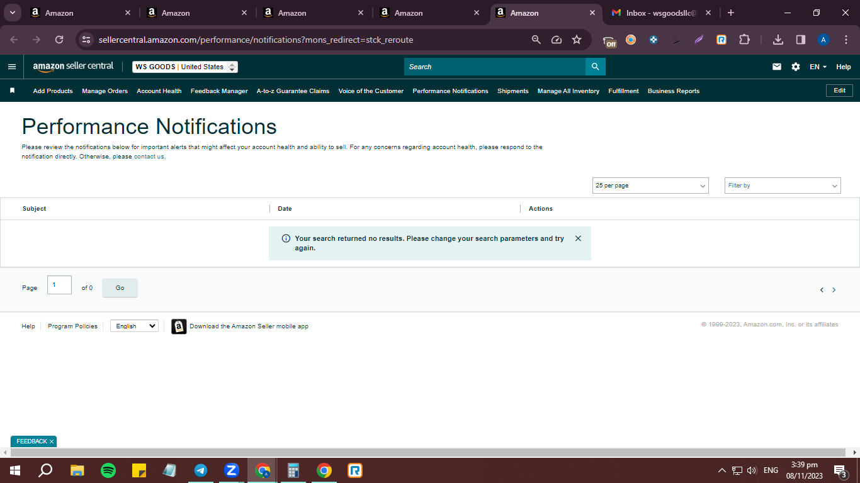Click the browser address bar URL
860x483 pixels.
256,40
